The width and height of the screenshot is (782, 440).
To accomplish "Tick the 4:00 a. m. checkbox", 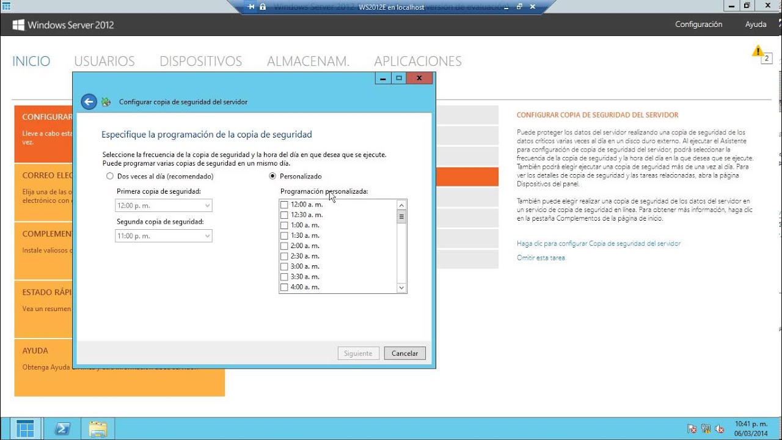I will tap(284, 287).
